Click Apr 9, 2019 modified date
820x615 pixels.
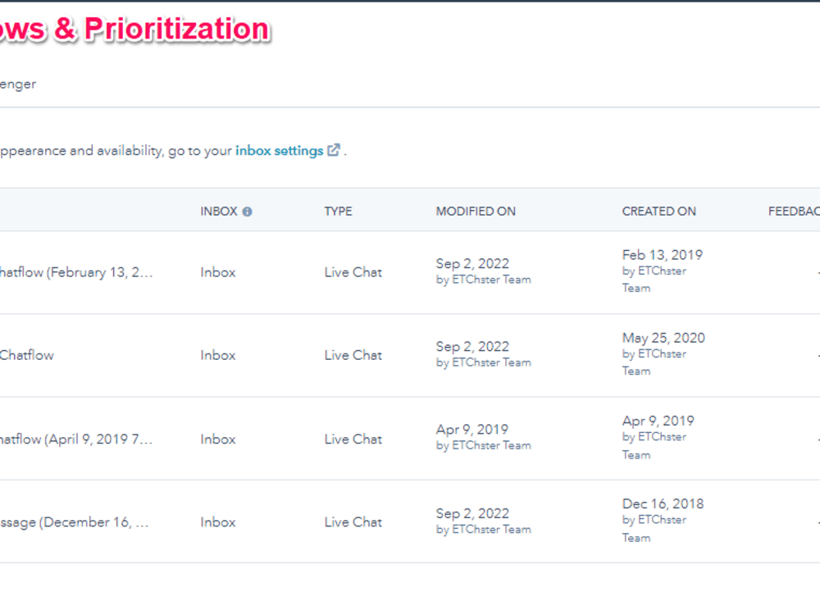tap(472, 430)
